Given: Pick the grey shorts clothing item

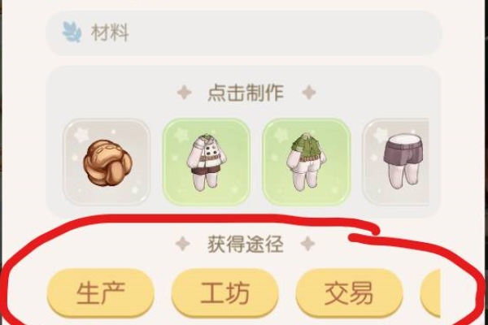Looking at the screenshot, I should click(396, 162).
